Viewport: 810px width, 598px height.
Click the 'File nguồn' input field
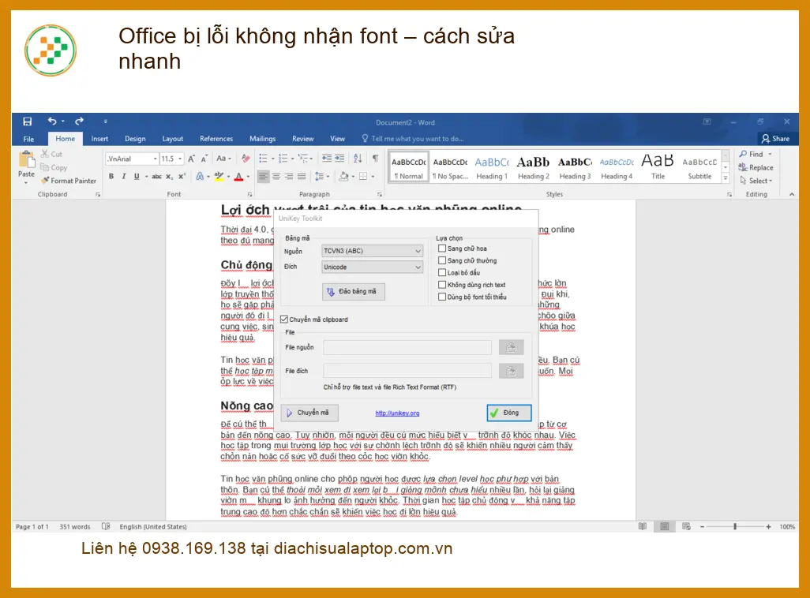click(x=407, y=348)
